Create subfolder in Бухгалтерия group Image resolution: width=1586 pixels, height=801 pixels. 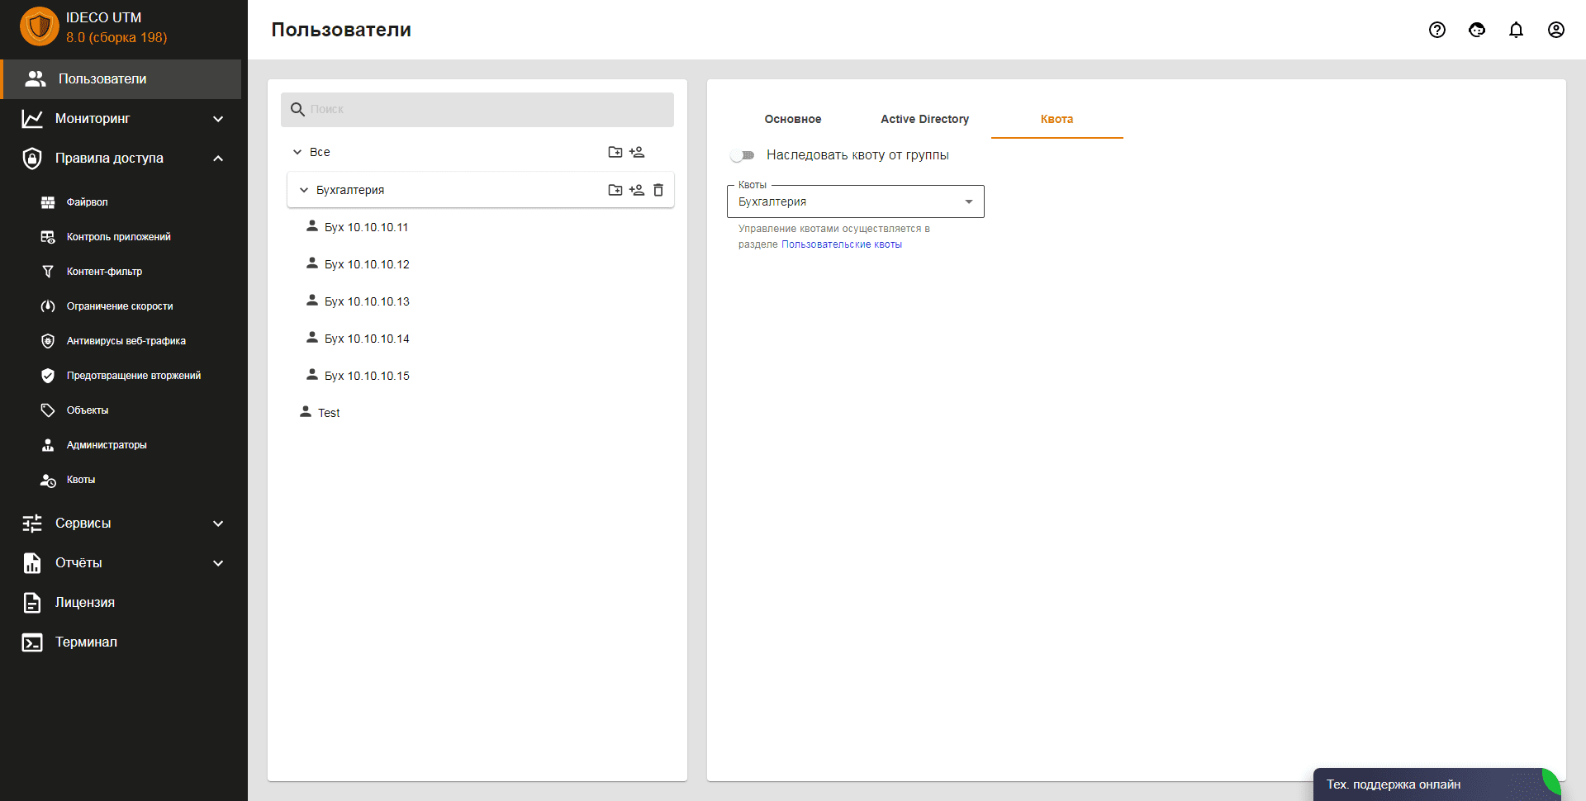615,190
